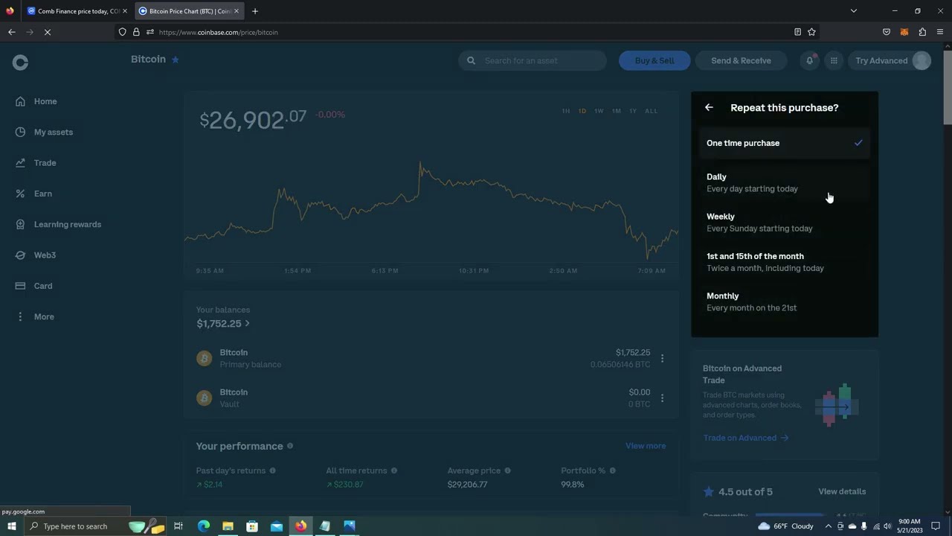Open a new browser tab

(x=255, y=11)
